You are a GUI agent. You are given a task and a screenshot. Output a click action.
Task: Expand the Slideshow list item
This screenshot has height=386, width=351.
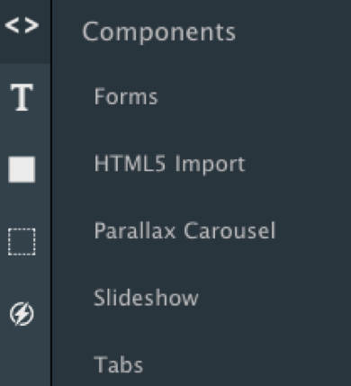pos(146,298)
